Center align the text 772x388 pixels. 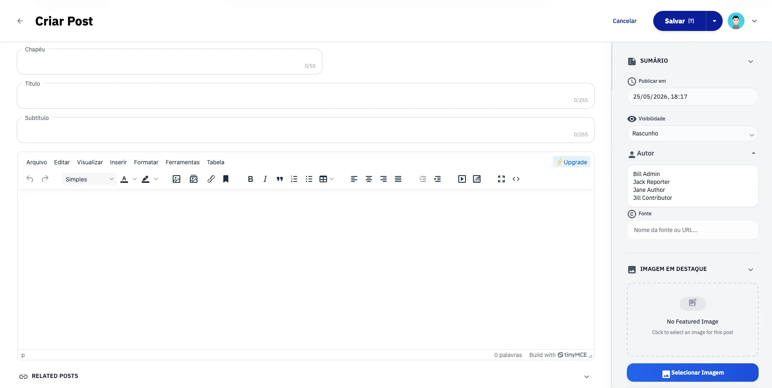tap(369, 179)
